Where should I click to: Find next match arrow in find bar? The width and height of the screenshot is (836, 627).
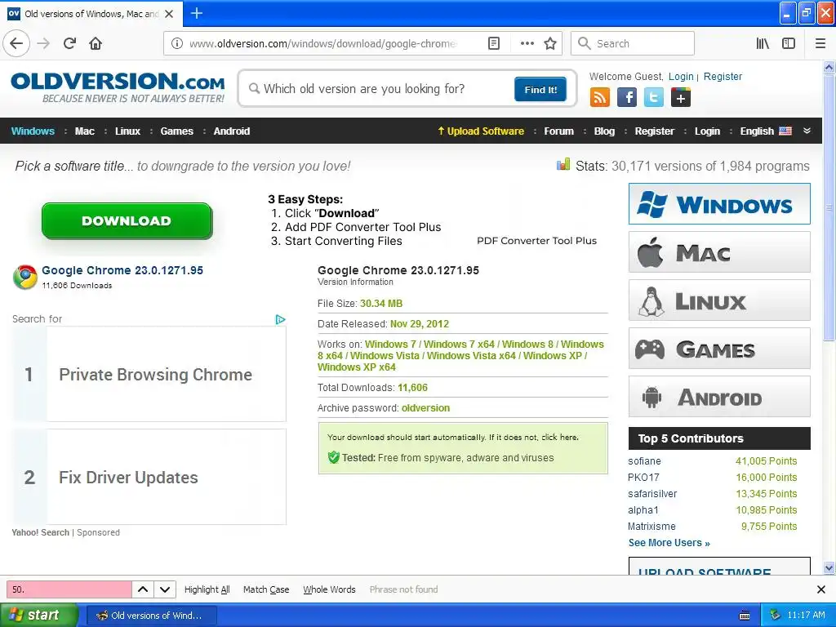tap(165, 589)
